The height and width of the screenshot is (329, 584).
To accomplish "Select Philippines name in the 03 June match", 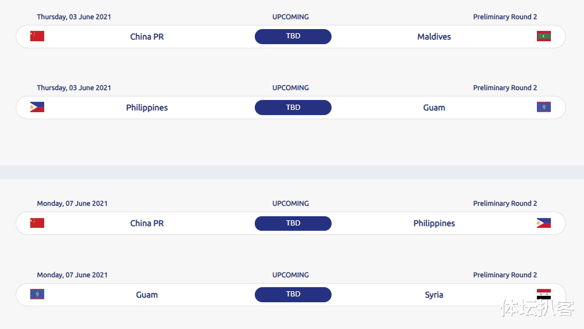I will (147, 108).
